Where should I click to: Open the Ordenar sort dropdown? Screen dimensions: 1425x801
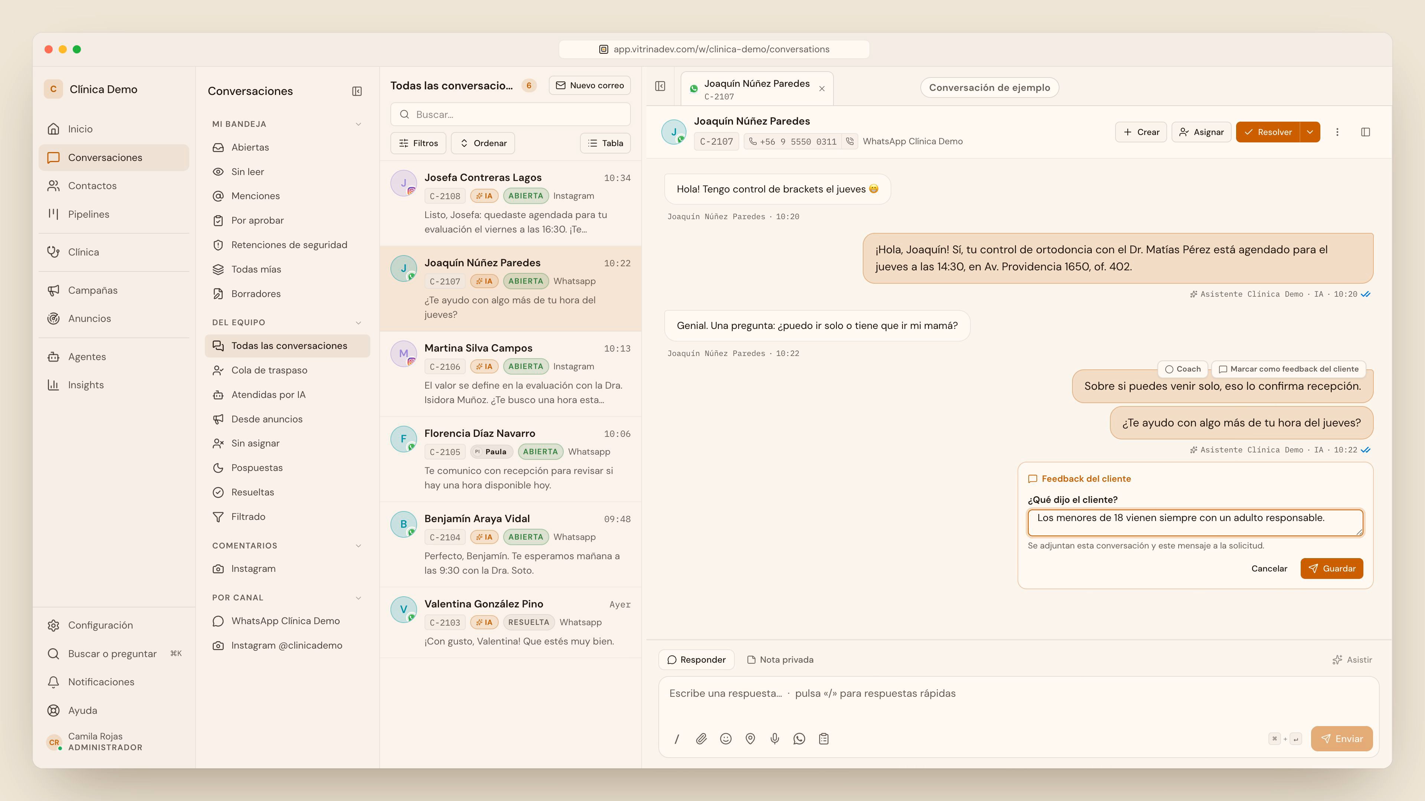pyautogui.click(x=483, y=143)
